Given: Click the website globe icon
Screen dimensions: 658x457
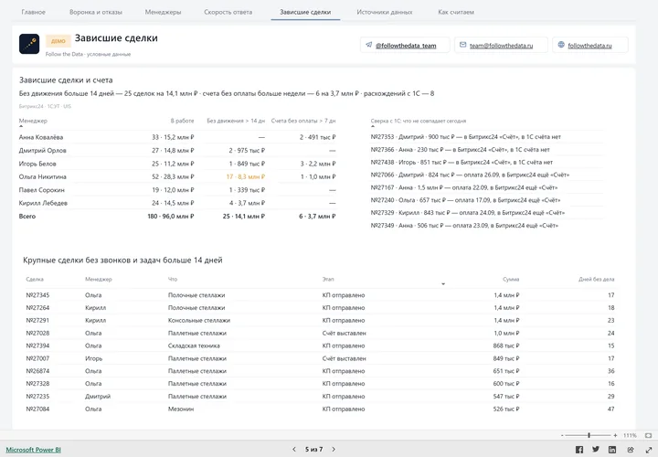Looking at the screenshot, I should pyautogui.click(x=561, y=45).
